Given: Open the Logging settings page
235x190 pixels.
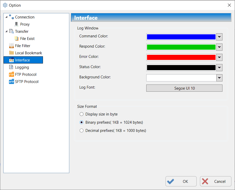Looking at the screenshot, I should [x=22, y=67].
